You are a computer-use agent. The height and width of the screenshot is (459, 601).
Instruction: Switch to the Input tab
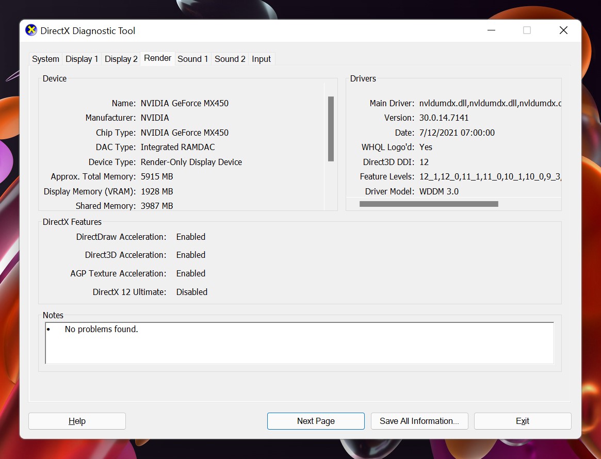[262, 59]
